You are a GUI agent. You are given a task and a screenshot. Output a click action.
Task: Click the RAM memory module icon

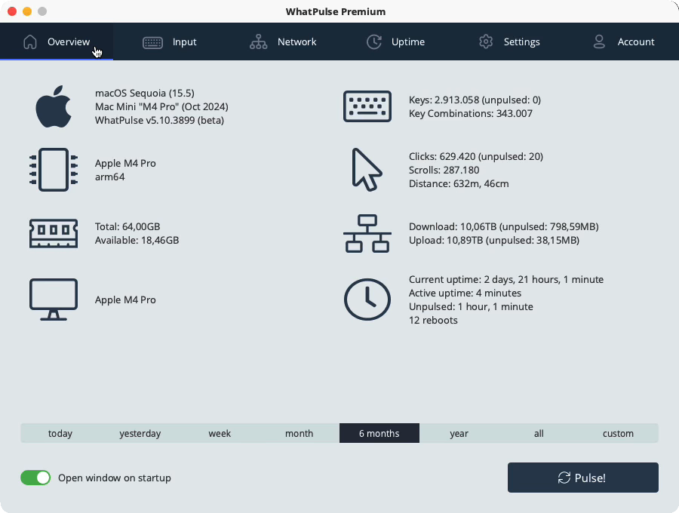coord(54,233)
